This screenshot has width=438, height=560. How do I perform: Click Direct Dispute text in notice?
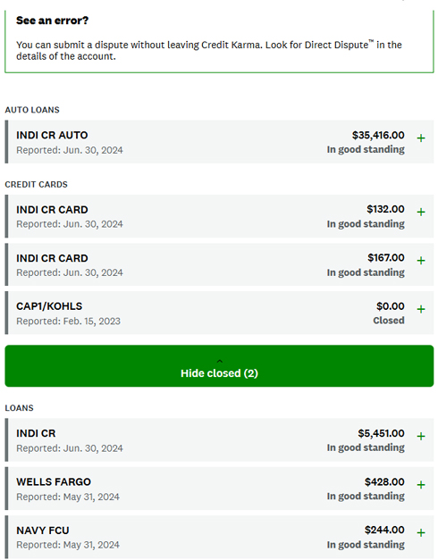point(336,45)
